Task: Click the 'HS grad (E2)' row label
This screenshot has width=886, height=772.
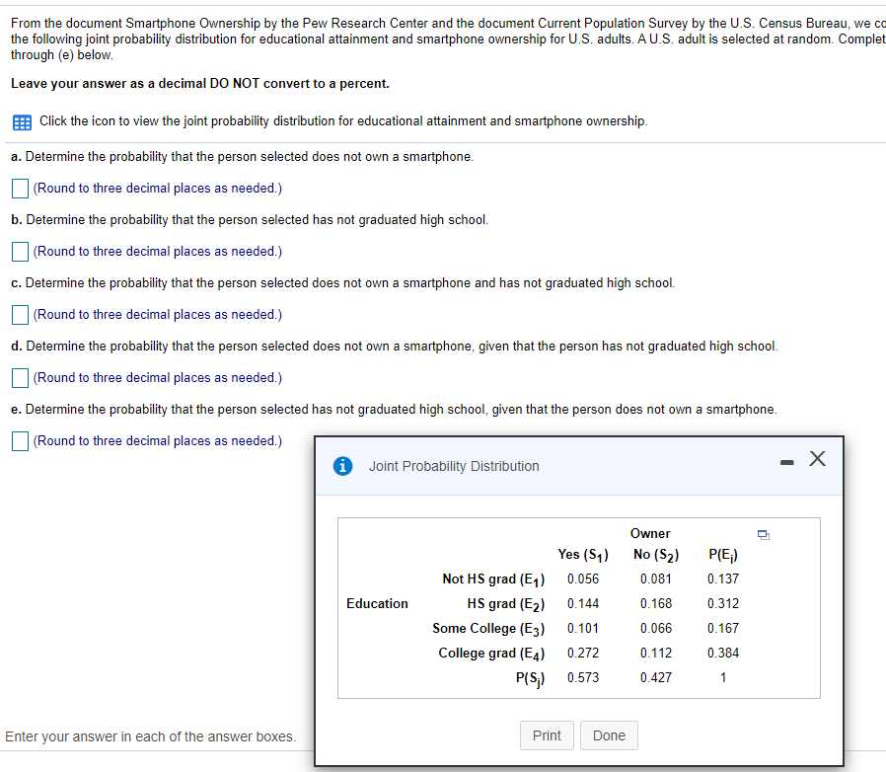Action: click(506, 604)
